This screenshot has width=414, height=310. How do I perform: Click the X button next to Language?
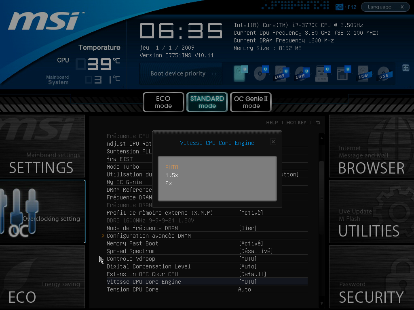click(x=402, y=7)
